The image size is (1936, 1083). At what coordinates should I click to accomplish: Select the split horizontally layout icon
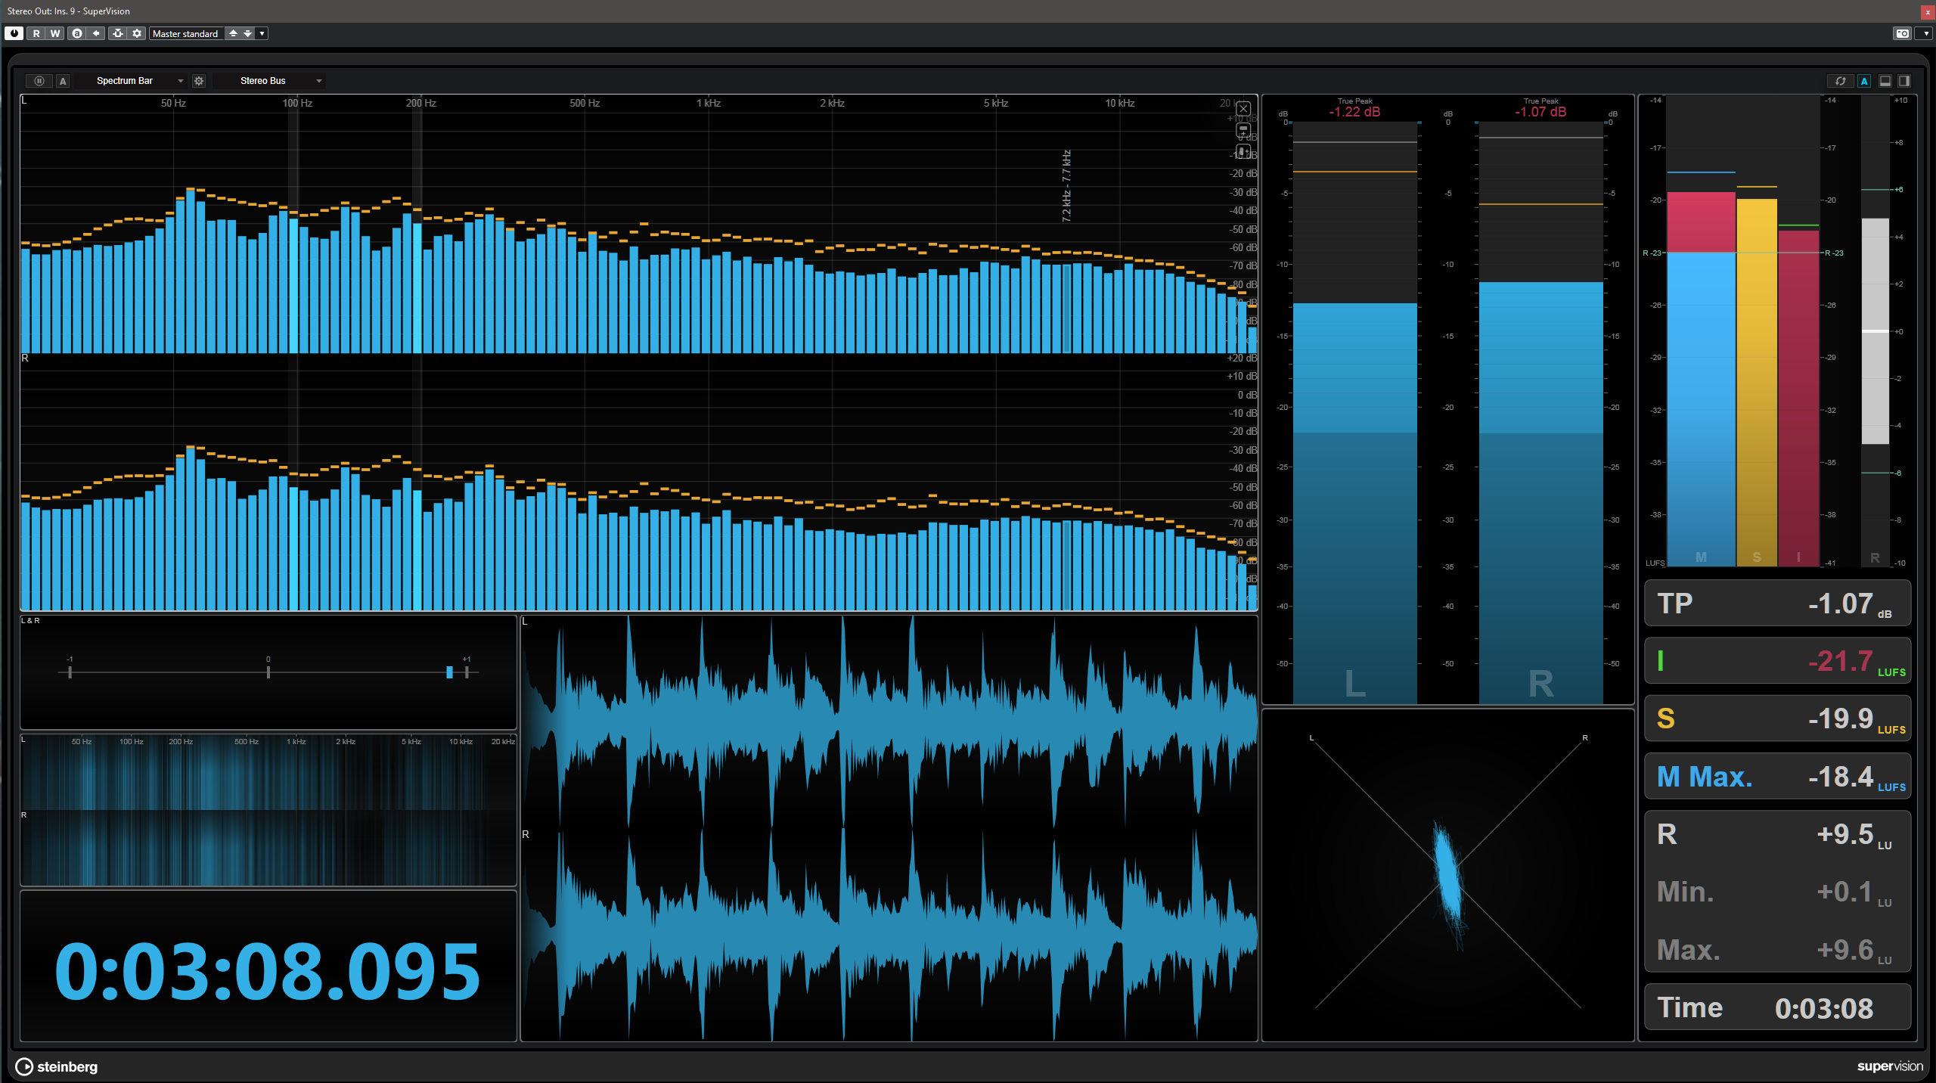[1885, 81]
